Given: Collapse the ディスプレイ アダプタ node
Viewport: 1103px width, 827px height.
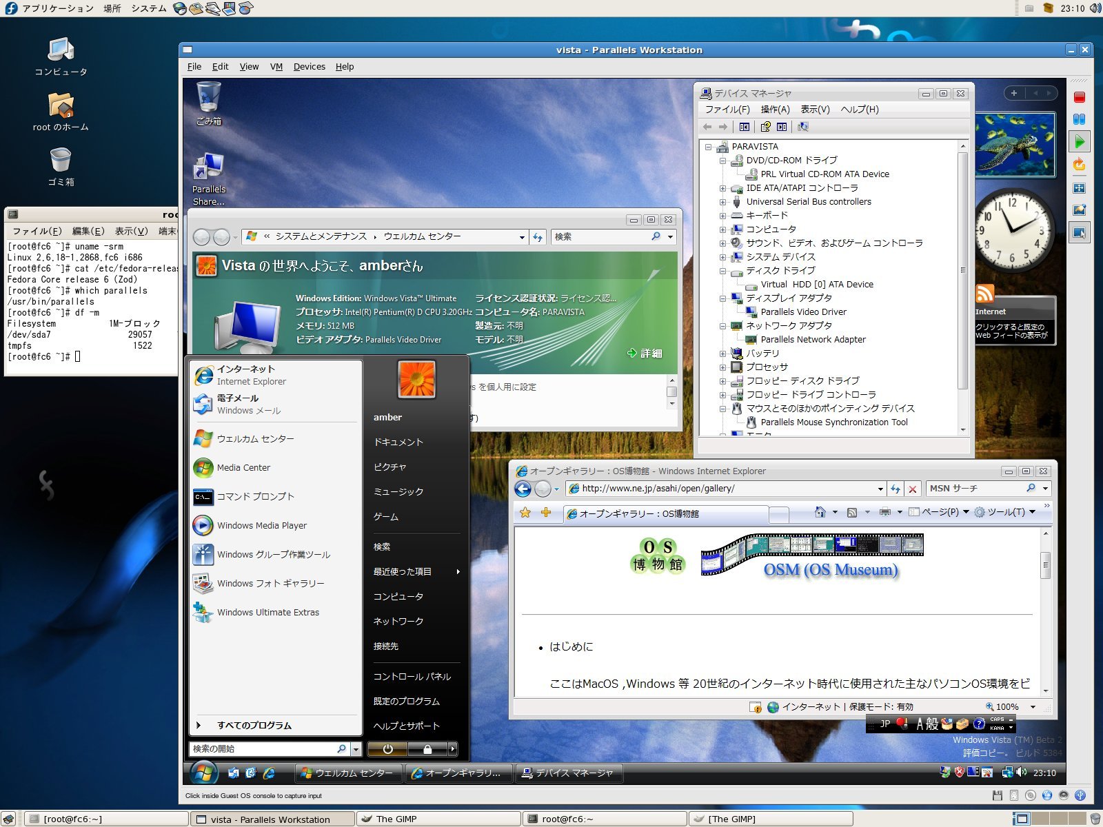Looking at the screenshot, I should [722, 298].
